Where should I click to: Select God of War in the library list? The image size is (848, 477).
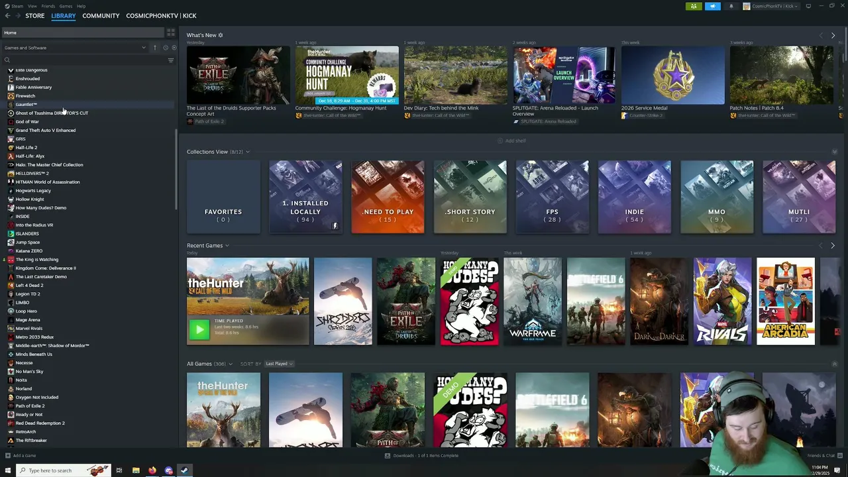point(27,121)
